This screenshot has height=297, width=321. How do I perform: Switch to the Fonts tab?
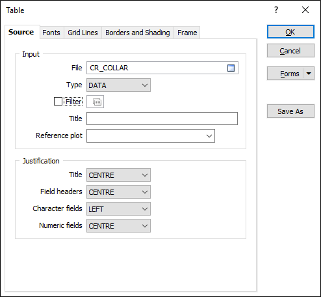tap(51, 33)
